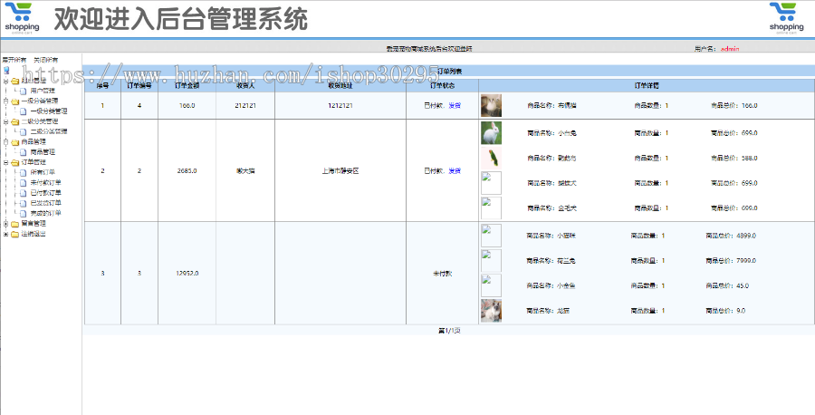The width and height of the screenshot is (815, 415).
Task: Click the 鹦鹉鸟 parrot thumbnail
Action: 491,158
